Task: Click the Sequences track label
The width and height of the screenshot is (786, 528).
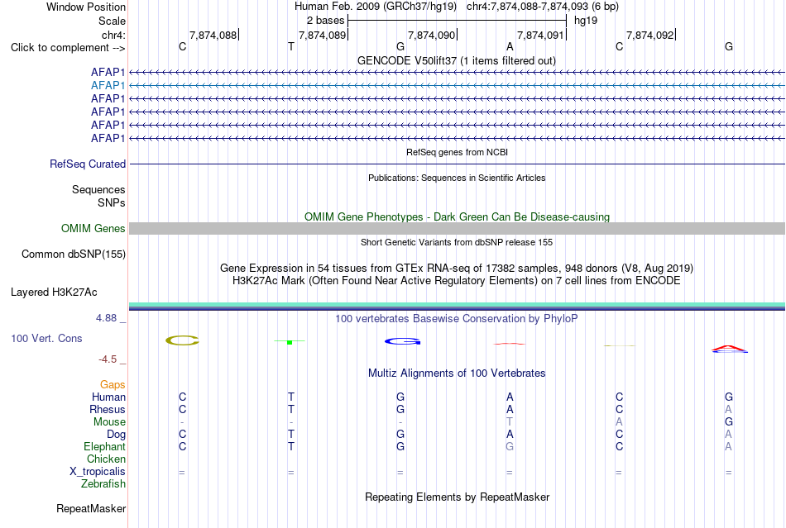Action: point(98,190)
